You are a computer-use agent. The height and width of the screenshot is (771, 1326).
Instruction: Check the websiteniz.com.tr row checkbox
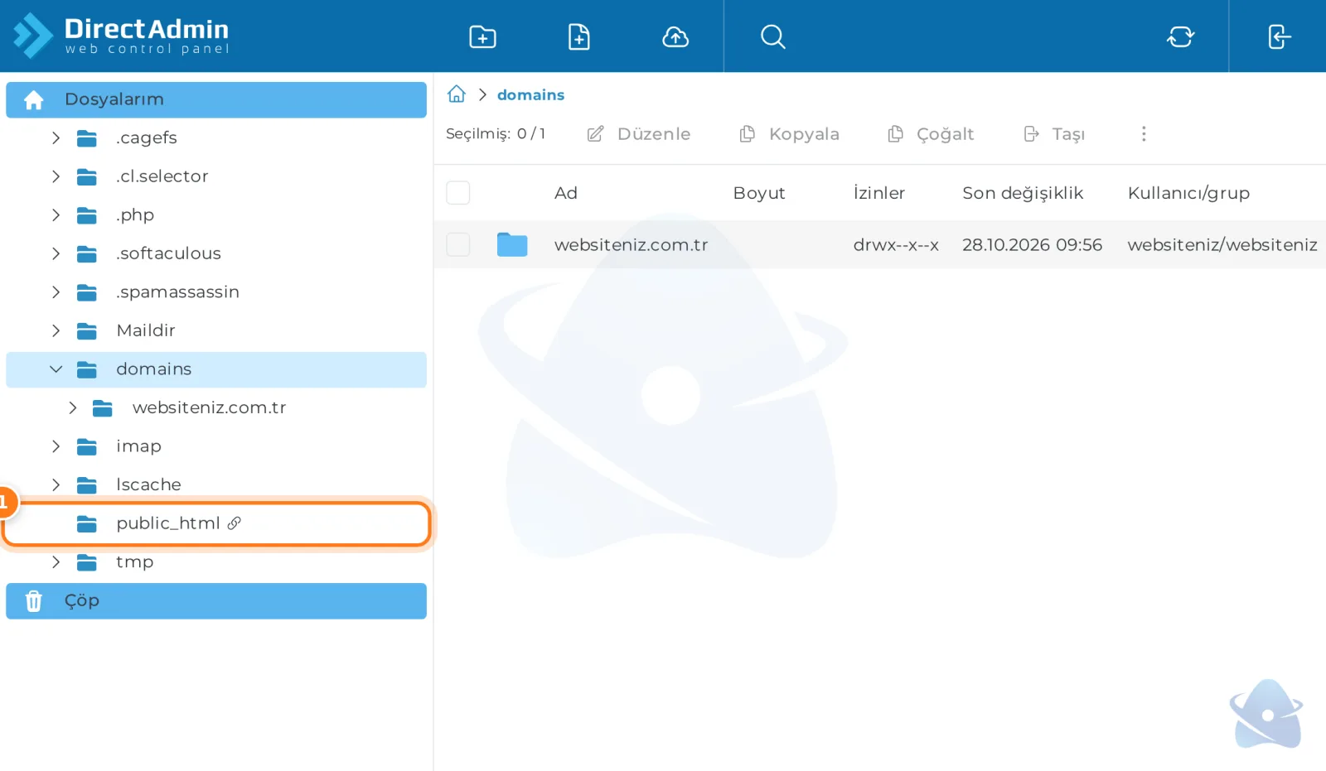(458, 244)
